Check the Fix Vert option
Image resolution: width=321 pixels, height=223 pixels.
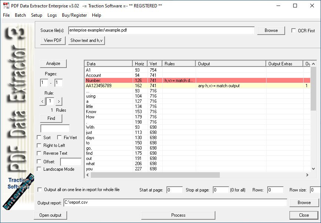[x=60, y=138]
